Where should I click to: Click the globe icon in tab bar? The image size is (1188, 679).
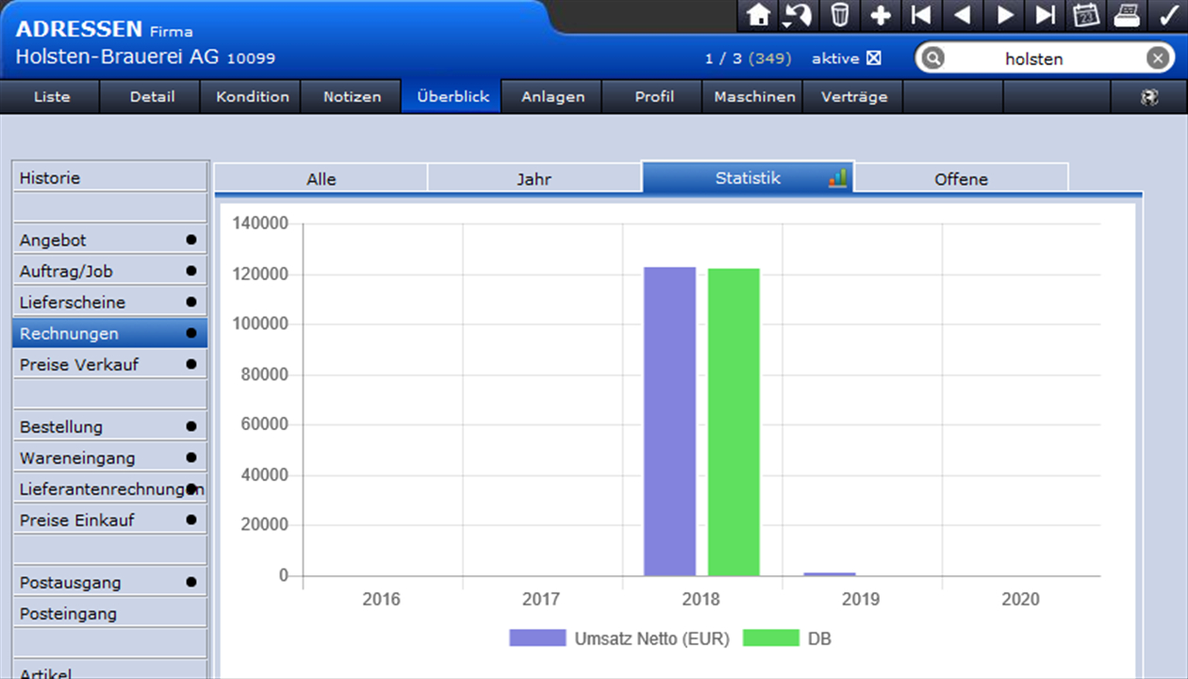(1148, 97)
